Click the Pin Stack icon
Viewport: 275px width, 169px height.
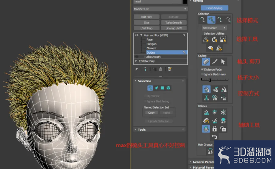coord(136,69)
